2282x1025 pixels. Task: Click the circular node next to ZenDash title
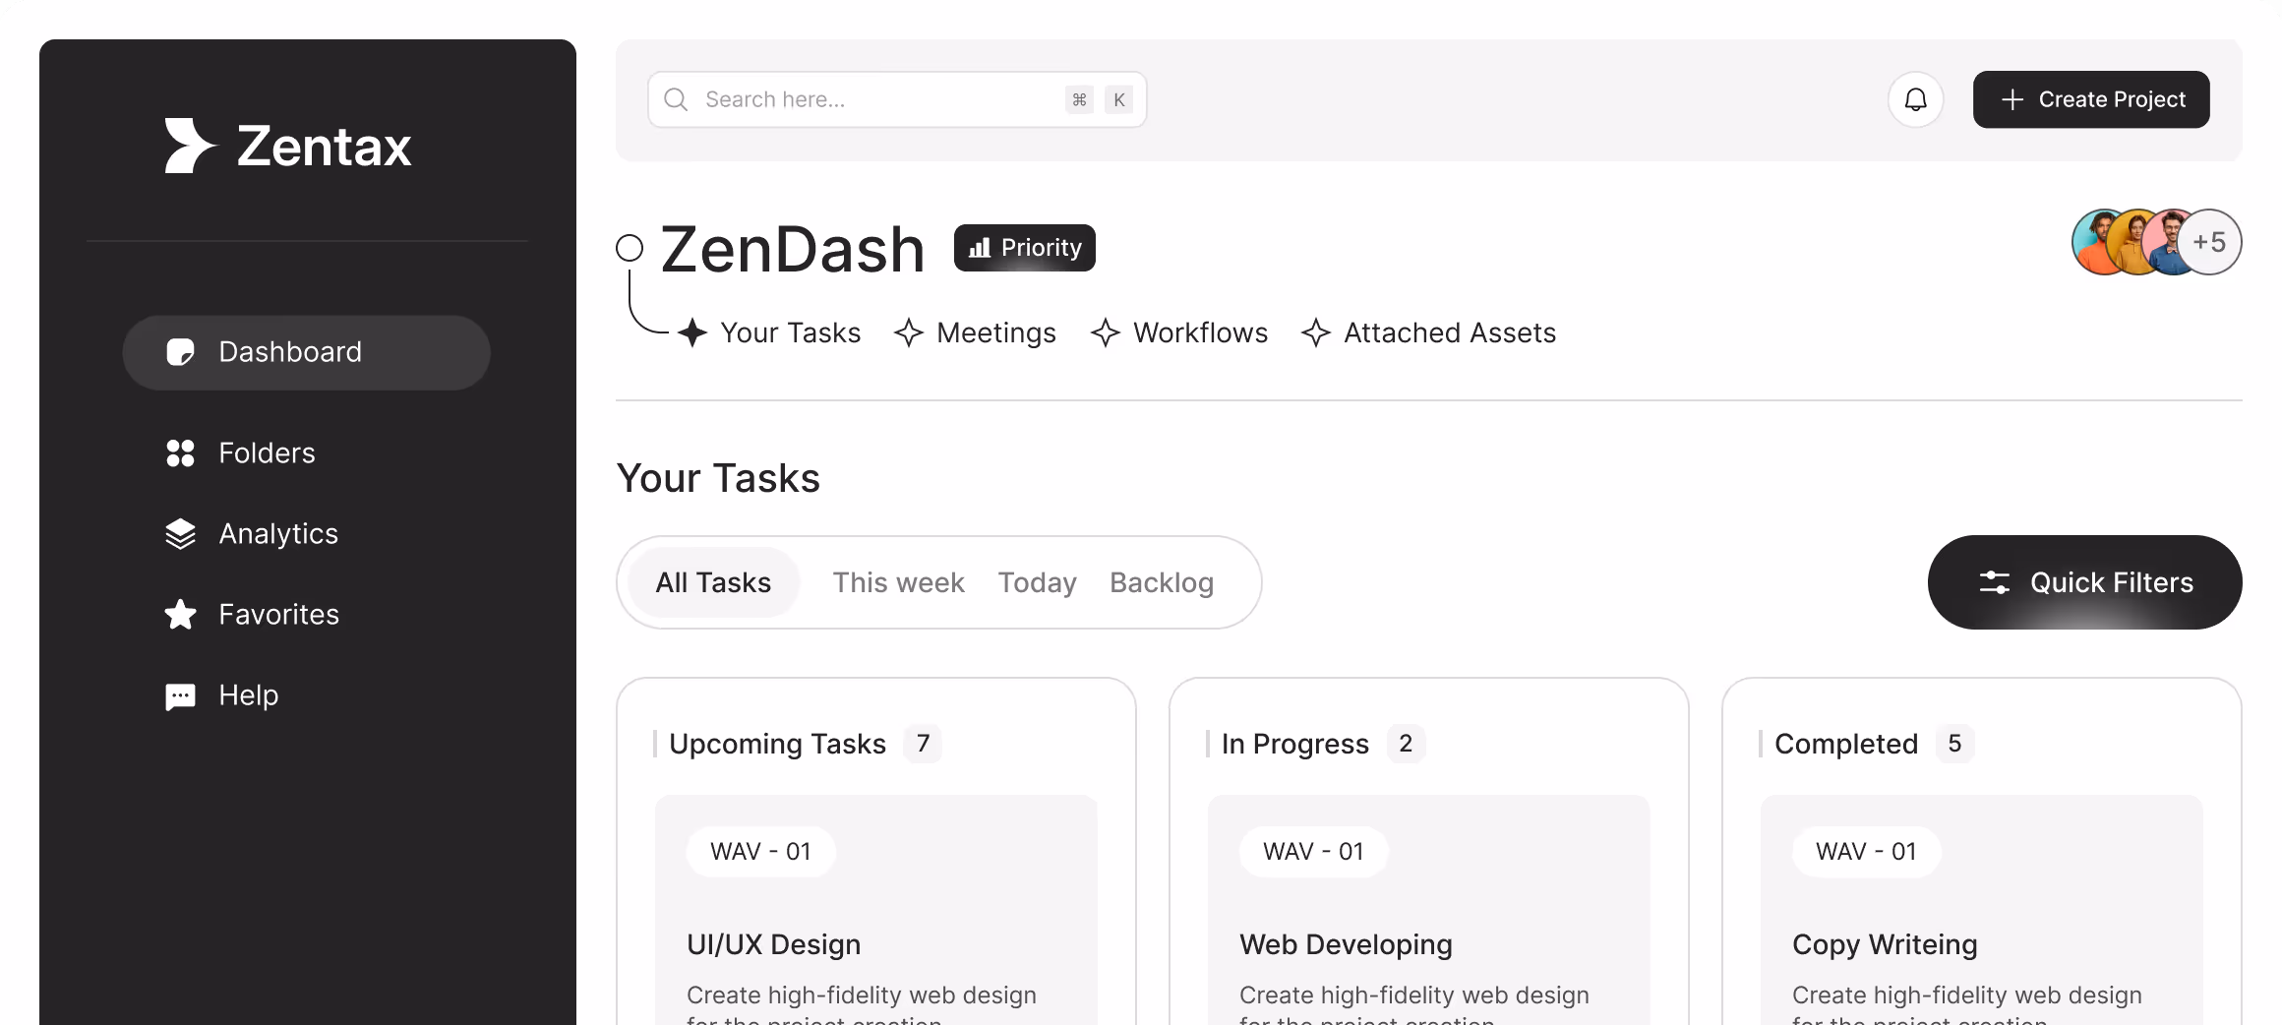click(x=629, y=248)
